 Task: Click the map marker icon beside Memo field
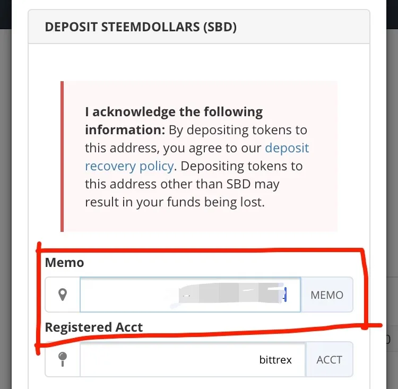(x=63, y=295)
